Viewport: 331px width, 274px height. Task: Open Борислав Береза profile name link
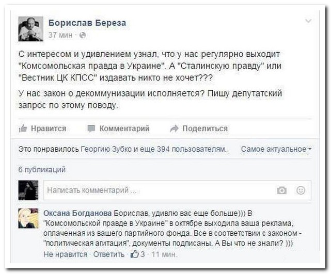(x=87, y=23)
